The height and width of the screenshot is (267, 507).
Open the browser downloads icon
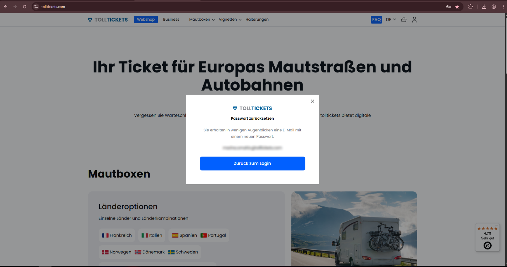click(484, 7)
